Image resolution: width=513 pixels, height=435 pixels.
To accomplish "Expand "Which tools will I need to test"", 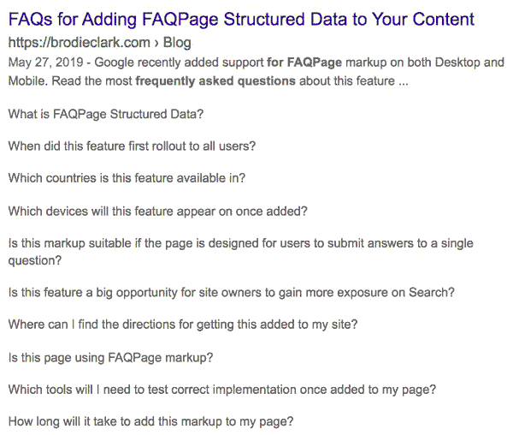I will 222,390.
